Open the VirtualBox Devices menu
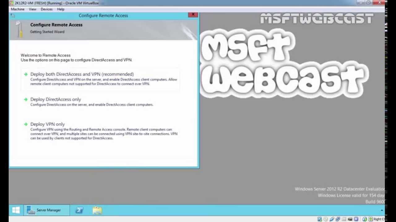The image size is (396, 222). pyautogui.click(x=47, y=9)
